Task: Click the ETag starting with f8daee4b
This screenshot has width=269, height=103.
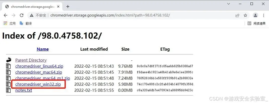Action: tap(165, 72)
